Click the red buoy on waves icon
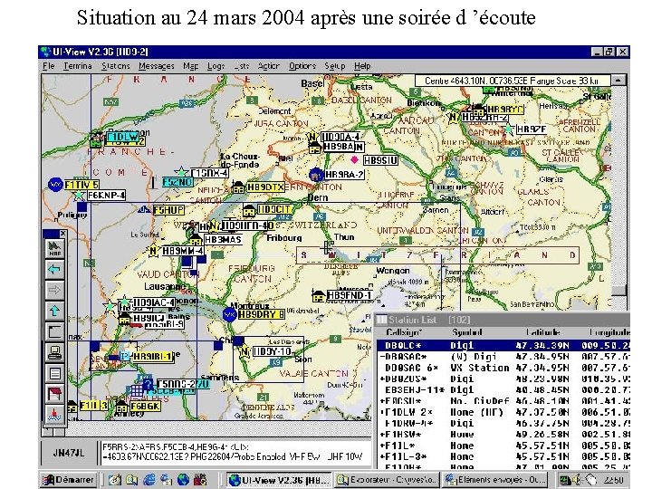 coord(54,414)
